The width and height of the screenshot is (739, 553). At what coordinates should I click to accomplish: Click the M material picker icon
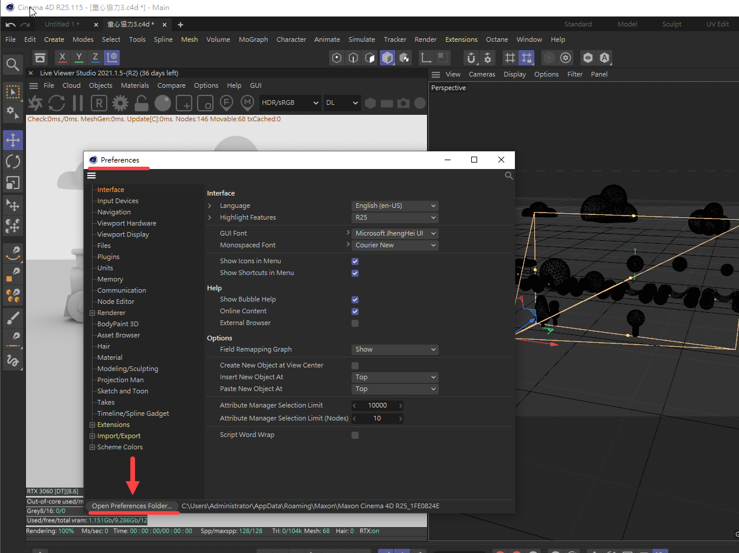(x=248, y=103)
